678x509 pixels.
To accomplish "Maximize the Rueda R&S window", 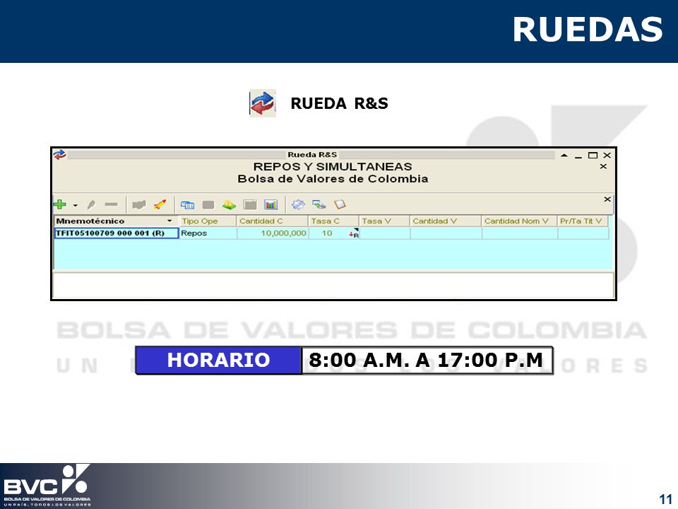I will 593,155.
